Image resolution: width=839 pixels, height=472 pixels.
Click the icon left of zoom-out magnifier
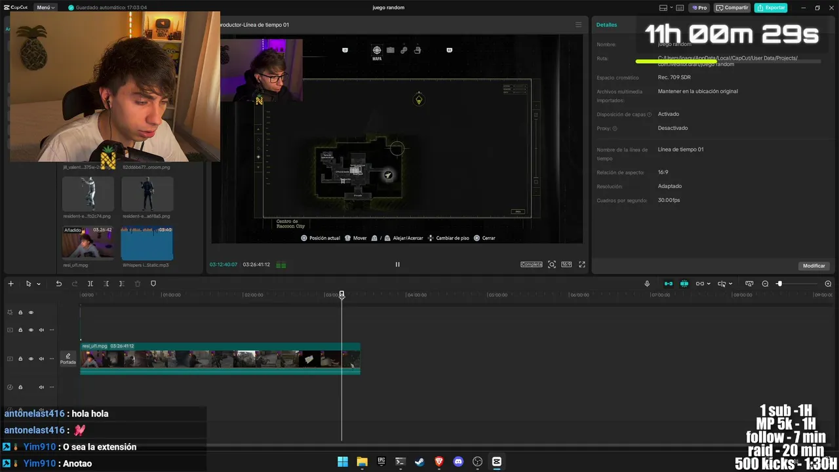[749, 284]
